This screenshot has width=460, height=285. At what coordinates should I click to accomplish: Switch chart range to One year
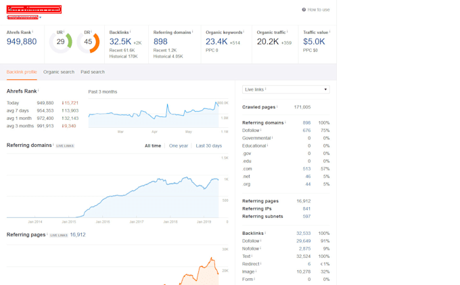[179, 146]
